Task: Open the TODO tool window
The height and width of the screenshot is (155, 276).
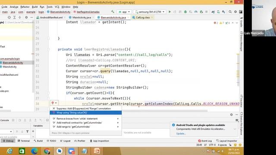Action: [x=51, y=141]
